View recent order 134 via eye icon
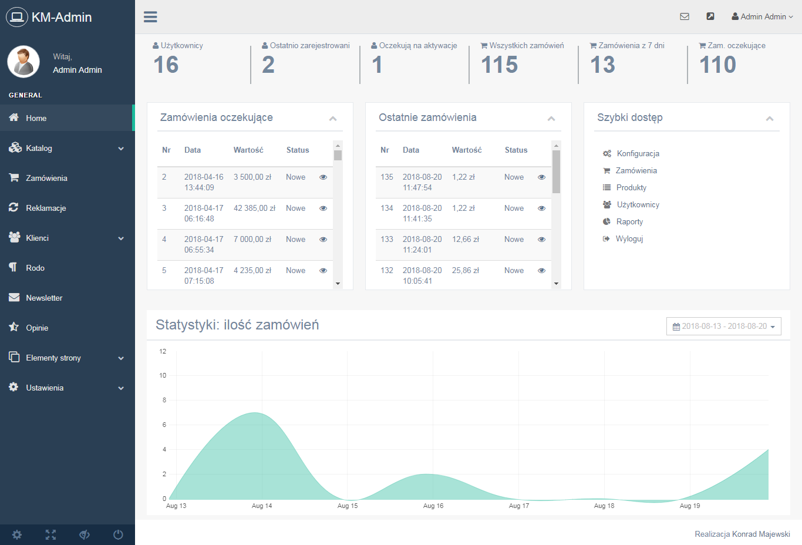The image size is (802, 545). (541, 208)
